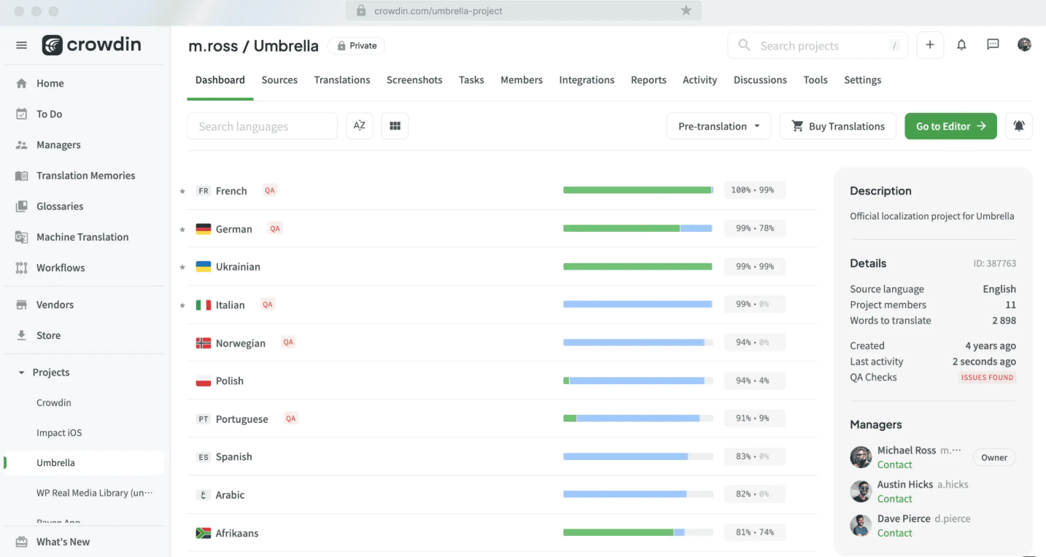1046x557 pixels.
Task: Click the Afrikaans flag icon
Action: coord(204,533)
